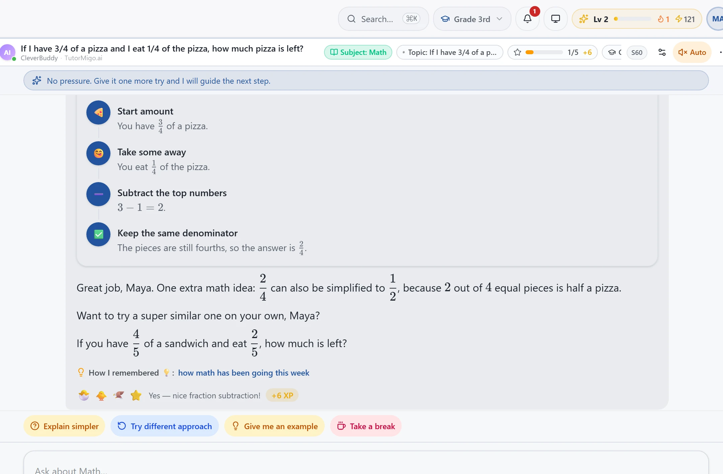Click the pizza Start amount step icon
Image resolution: width=723 pixels, height=474 pixels.
point(98,112)
